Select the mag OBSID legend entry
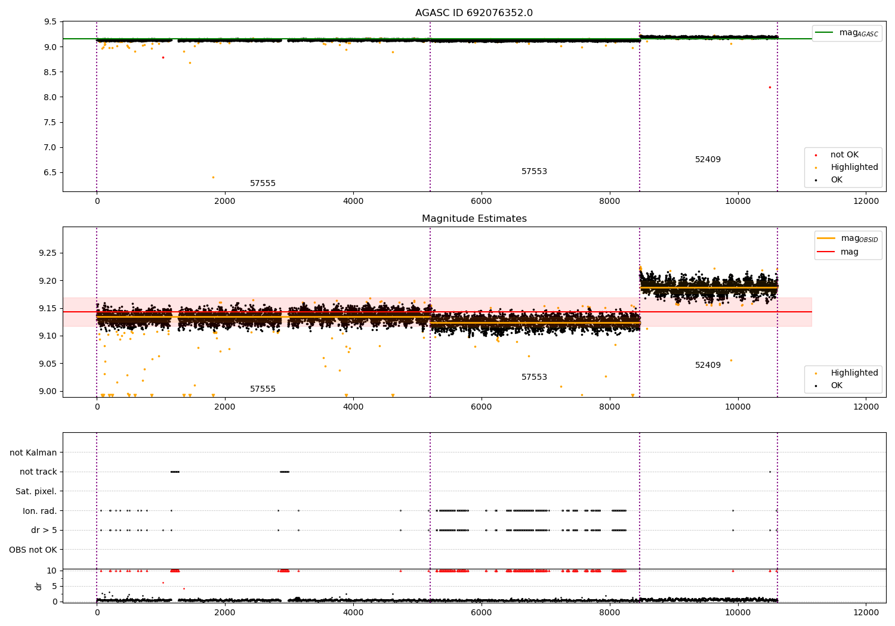 pos(848,238)
